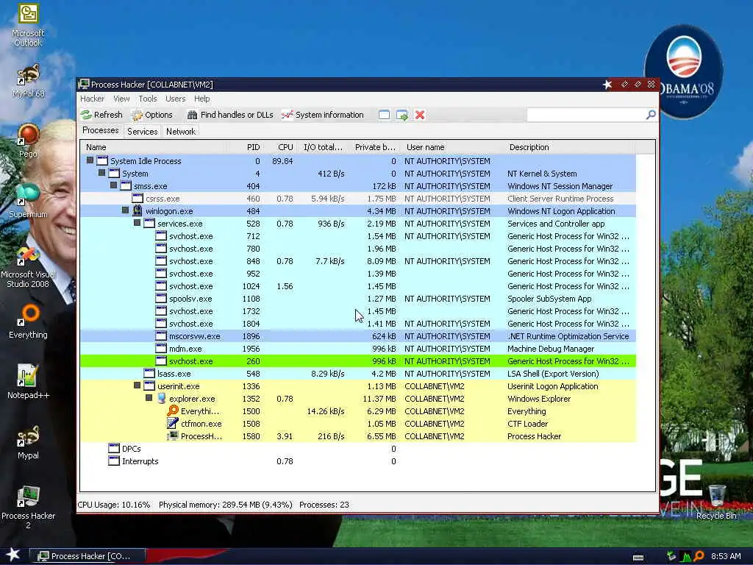This screenshot has height=565, width=753.
Task: Open the View menu
Action: (121, 99)
